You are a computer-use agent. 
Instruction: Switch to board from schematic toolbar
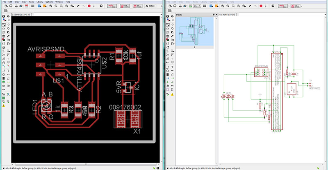point(190,6)
